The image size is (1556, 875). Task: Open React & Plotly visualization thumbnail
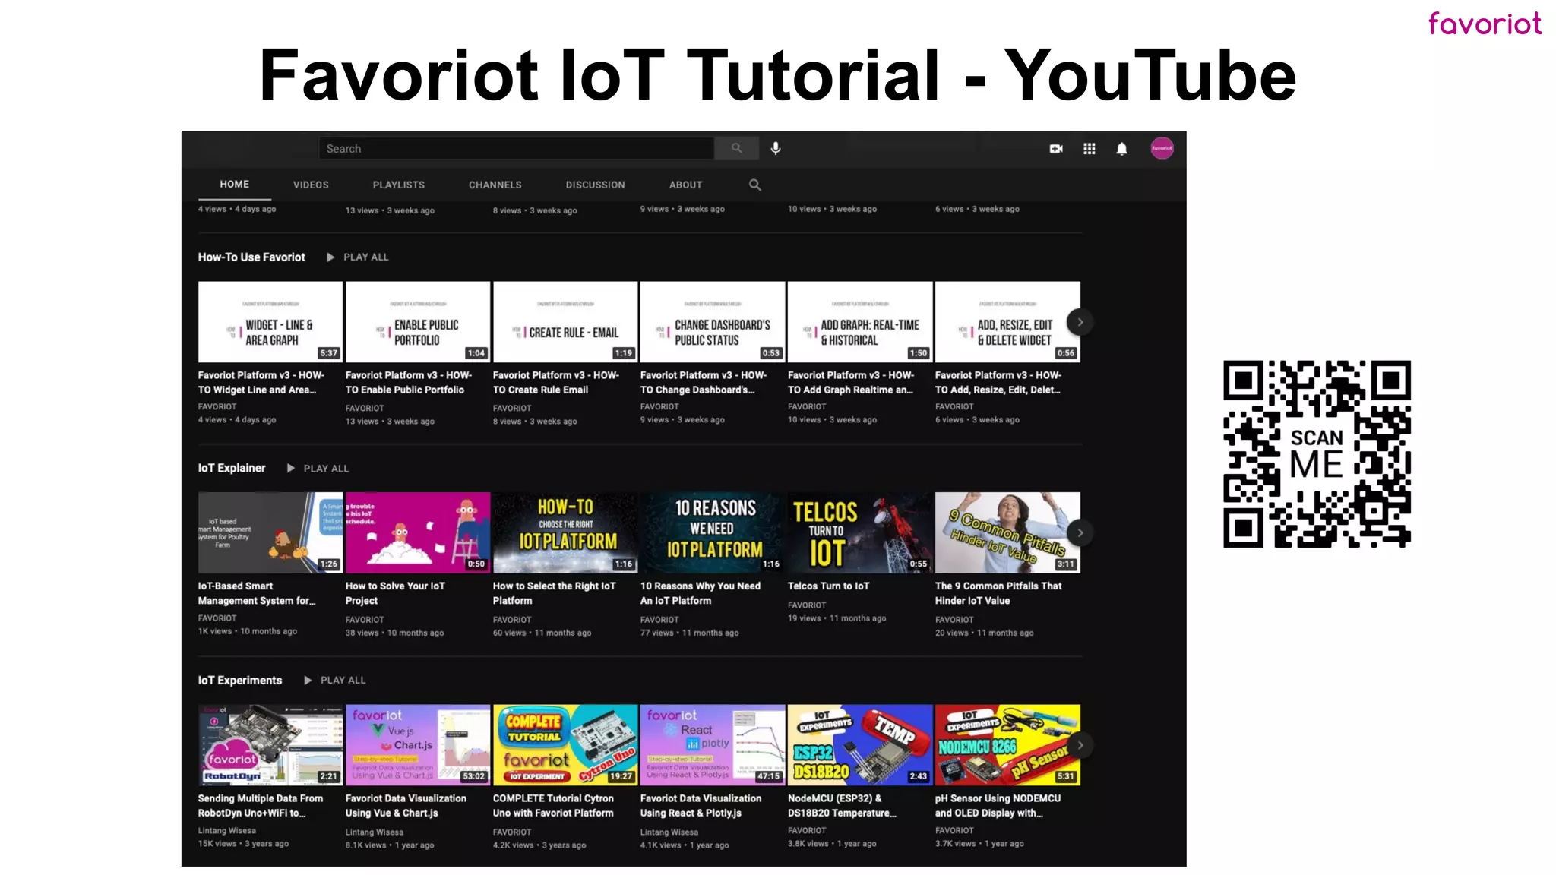tap(712, 745)
